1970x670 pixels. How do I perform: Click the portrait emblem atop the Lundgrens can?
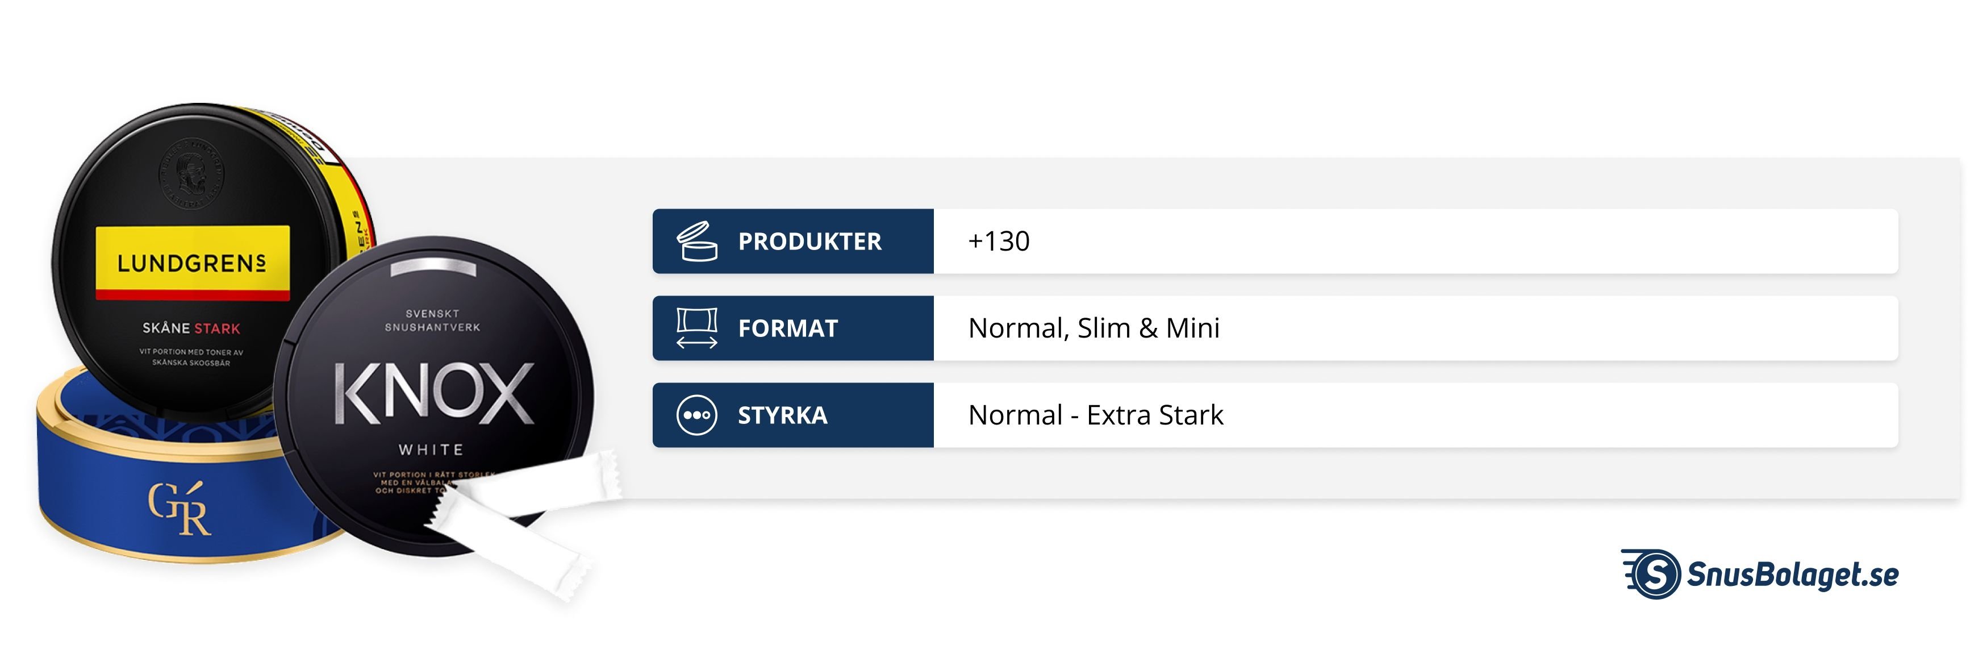(x=190, y=174)
